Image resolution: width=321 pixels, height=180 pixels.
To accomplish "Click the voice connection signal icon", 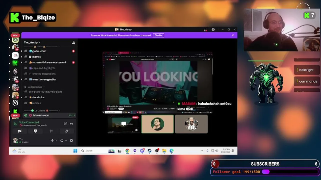I will coord(15,124).
